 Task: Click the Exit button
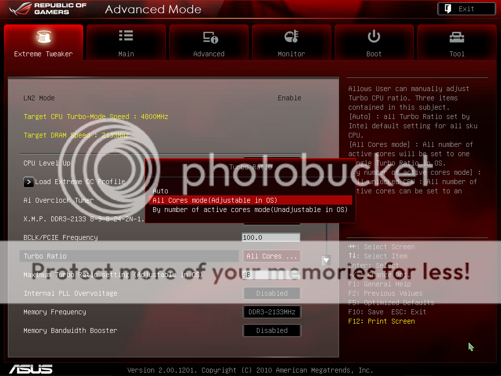coord(466,9)
